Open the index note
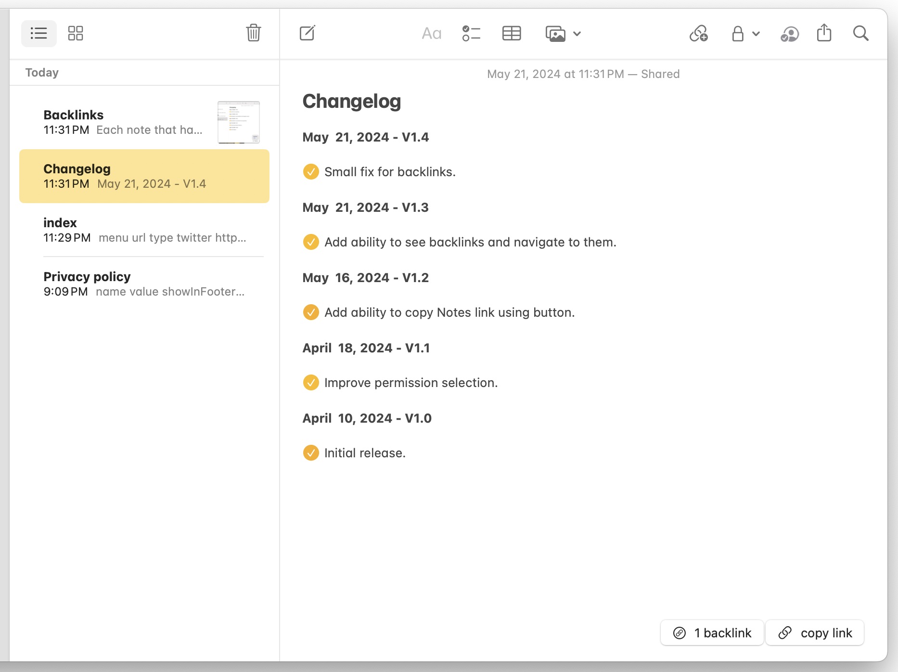 pos(144,230)
